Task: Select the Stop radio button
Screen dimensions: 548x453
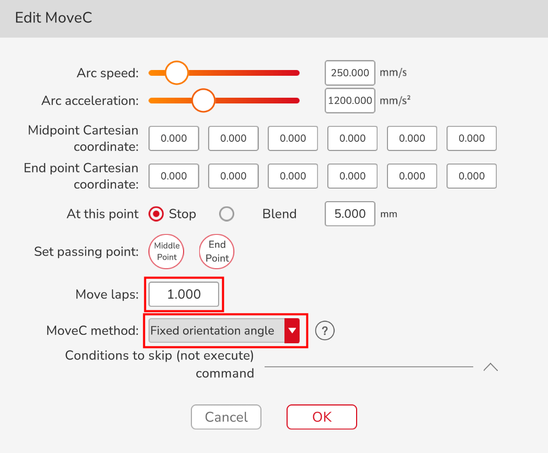Action: (156, 214)
